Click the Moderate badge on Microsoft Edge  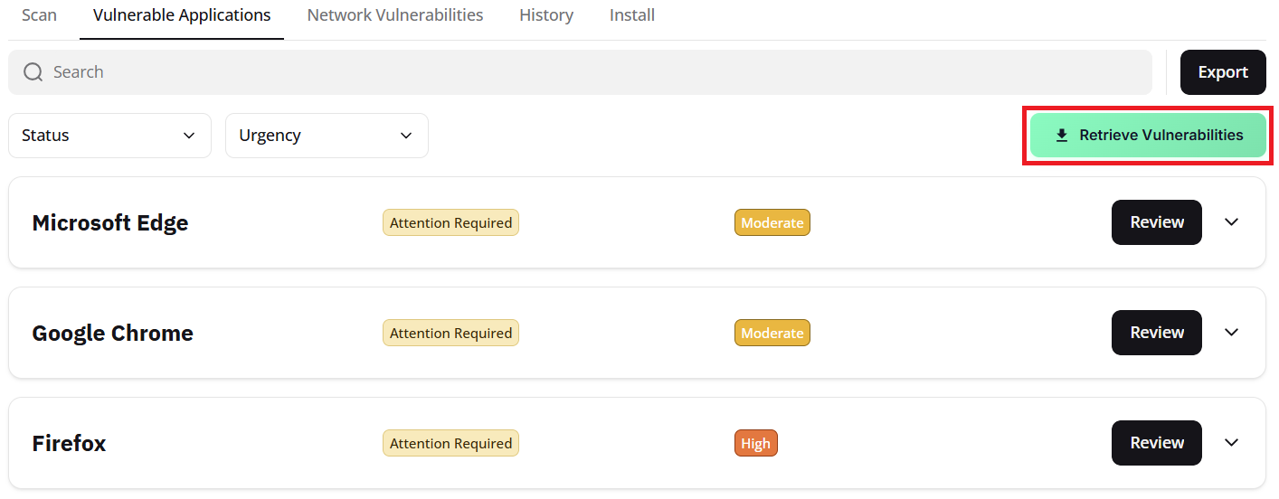point(772,223)
